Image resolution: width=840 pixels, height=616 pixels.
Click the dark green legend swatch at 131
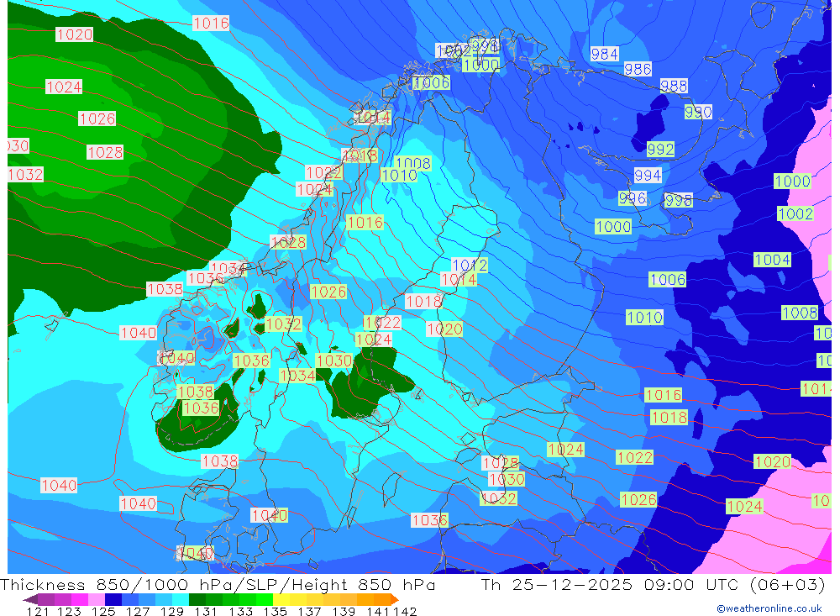197,599
